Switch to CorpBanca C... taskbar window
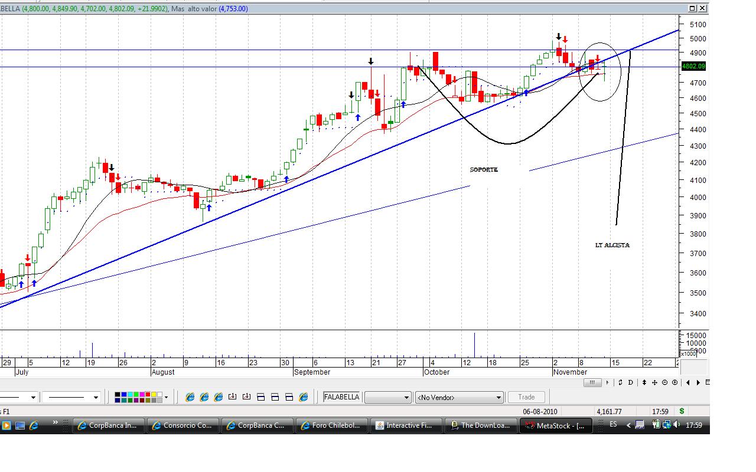Viewport: 756px width, 472px height. point(257,425)
